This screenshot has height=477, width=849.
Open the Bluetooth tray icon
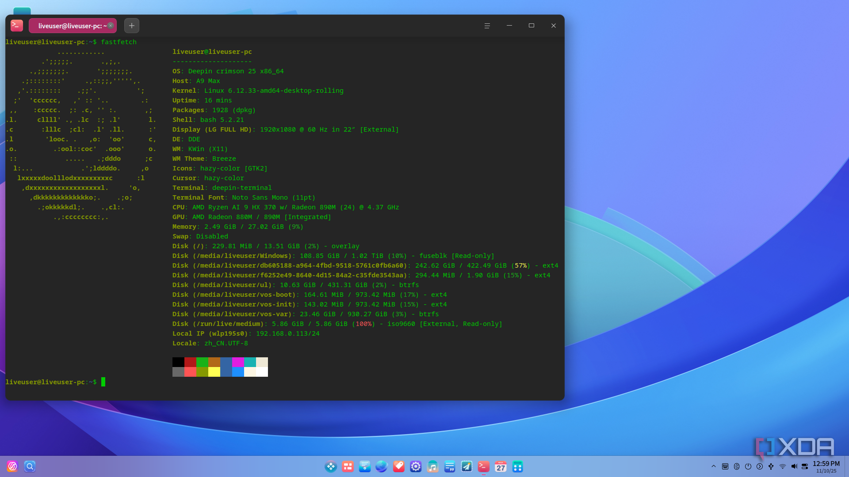(737, 466)
